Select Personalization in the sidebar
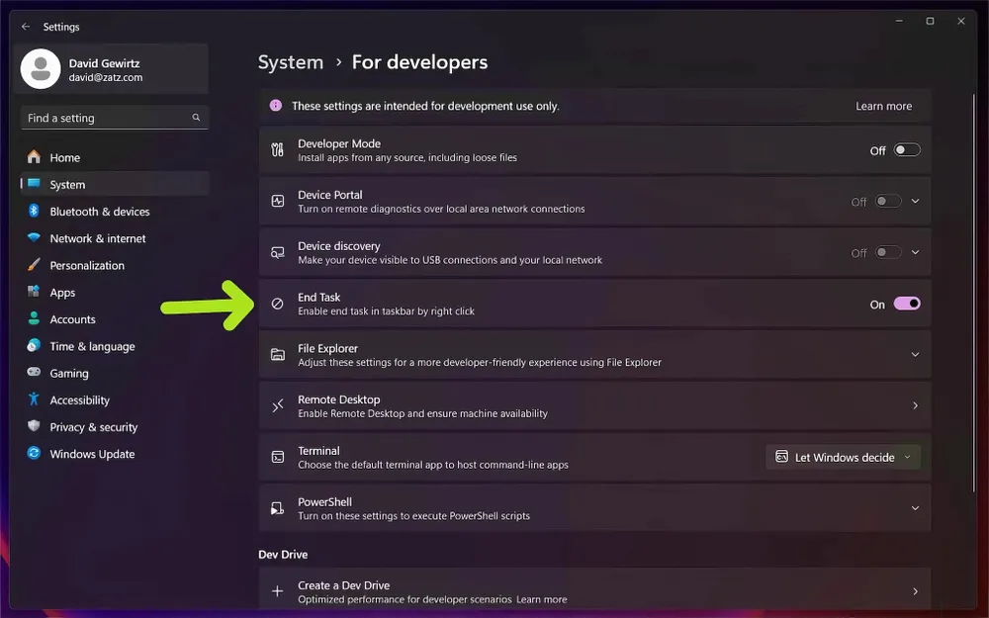Viewport: 989px width, 618px height. tap(85, 265)
